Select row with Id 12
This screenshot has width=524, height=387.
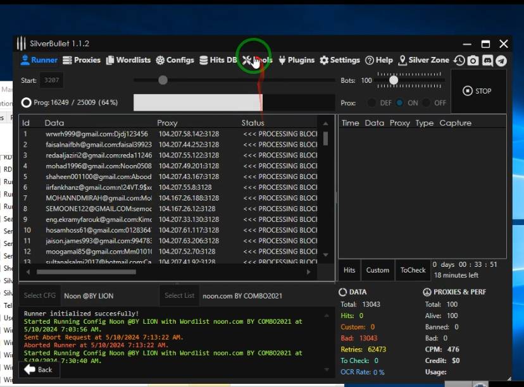pos(169,252)
